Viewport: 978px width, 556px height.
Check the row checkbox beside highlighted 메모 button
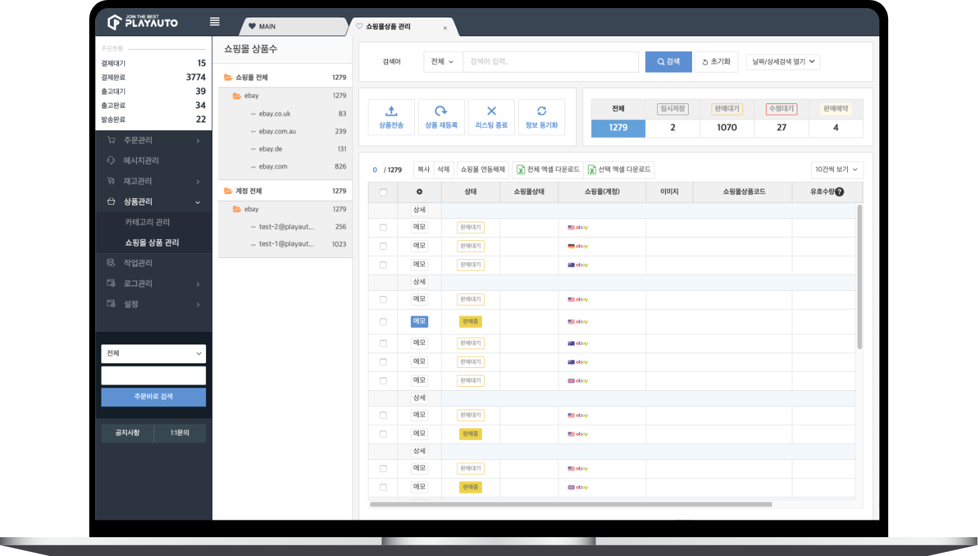click(383, 322)
